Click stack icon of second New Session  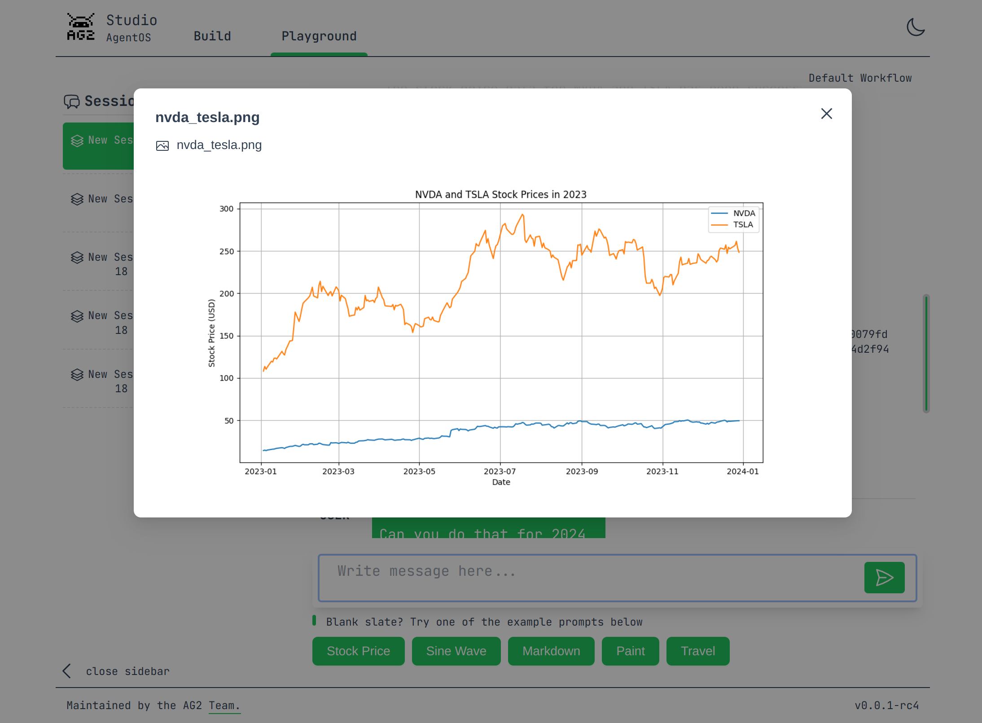click(77, 199)
